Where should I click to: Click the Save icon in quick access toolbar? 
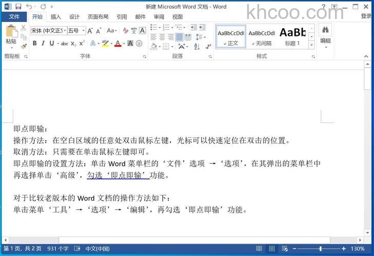click(x=18, y=7)
